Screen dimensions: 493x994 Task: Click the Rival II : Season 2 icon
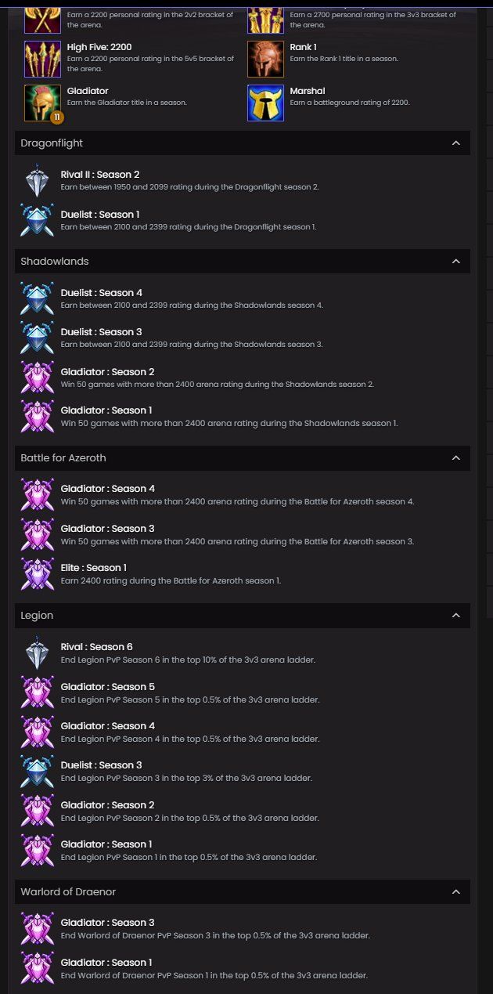point(38,181)
